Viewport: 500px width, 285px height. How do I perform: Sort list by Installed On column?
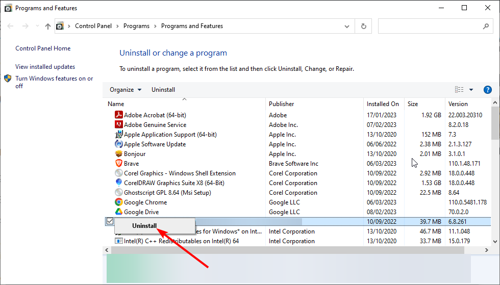coord(383,104)
